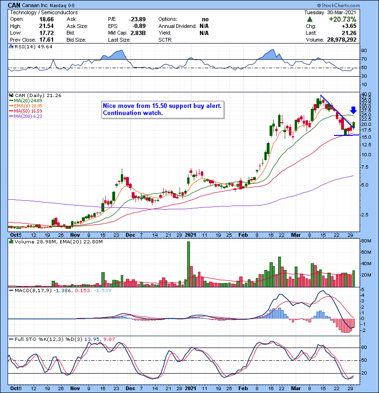
Task: Click the Low value 17.72
Action: 46,33
